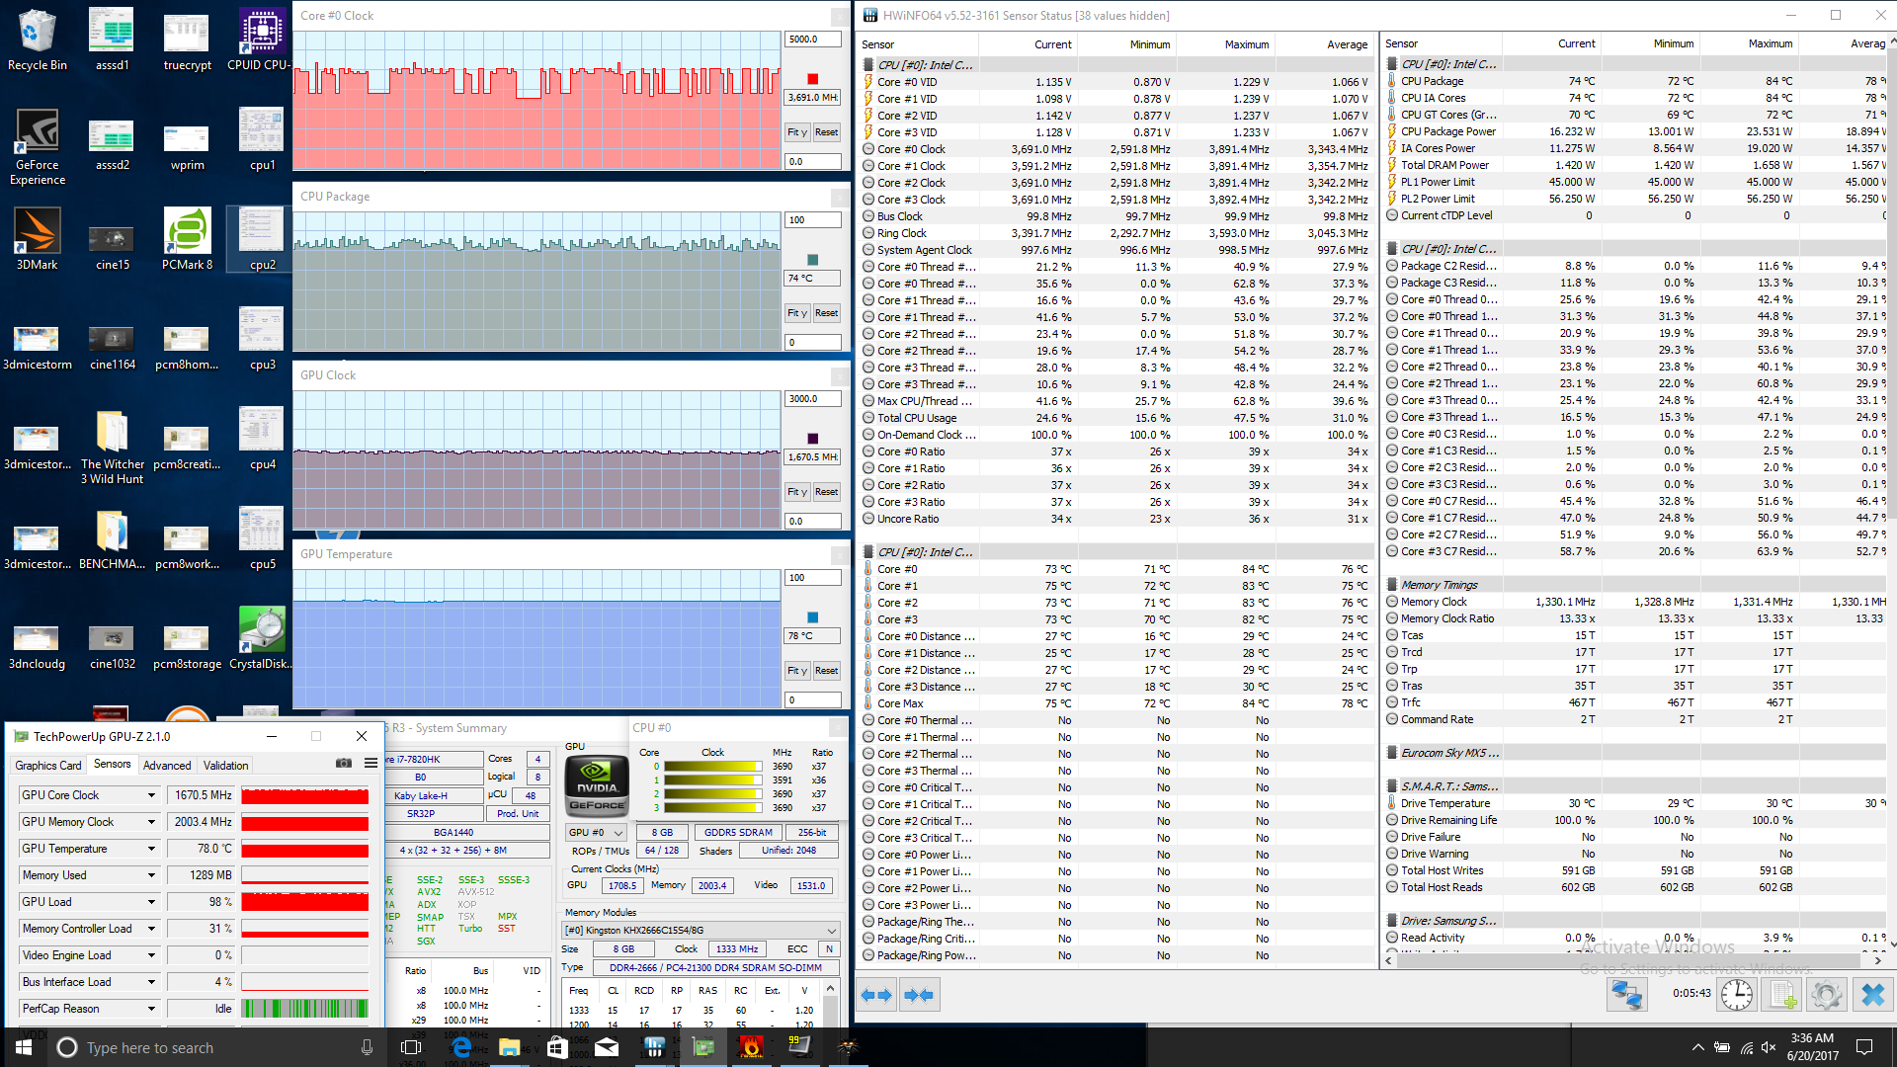Open the GPU-Z hamburger menu icon
The width and height of the screenshot is (1897, 1067).
(x=371, y=763)
